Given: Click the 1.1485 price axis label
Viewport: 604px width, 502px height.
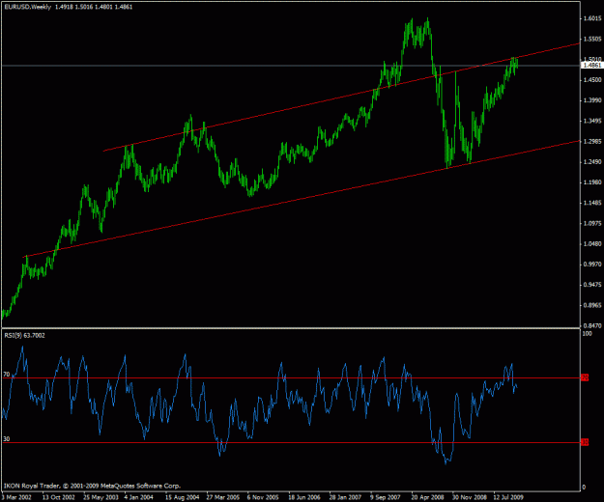Looking at the screenshot, I should (592, 203).
